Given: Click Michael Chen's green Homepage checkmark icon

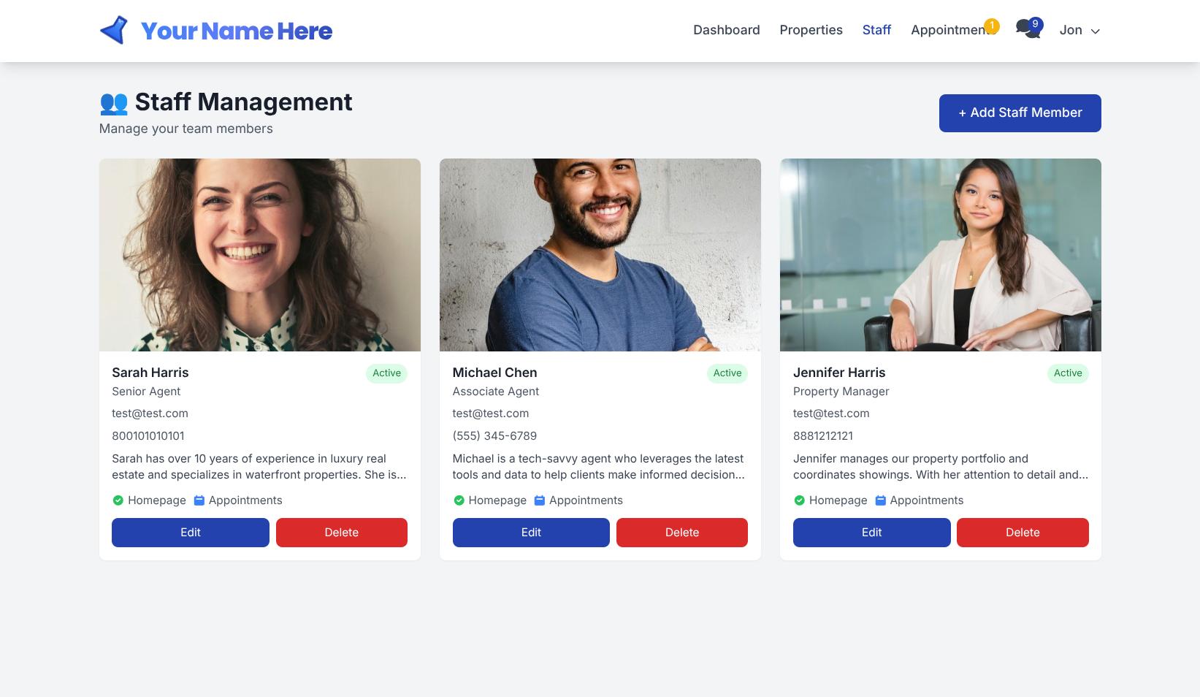Looking at the screenshot, I should click(459, 500).
